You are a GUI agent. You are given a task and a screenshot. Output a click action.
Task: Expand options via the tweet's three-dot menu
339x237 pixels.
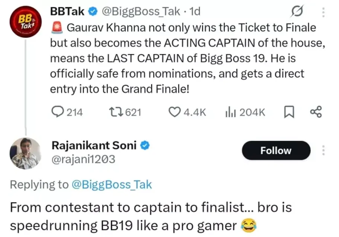pos(323,11)
